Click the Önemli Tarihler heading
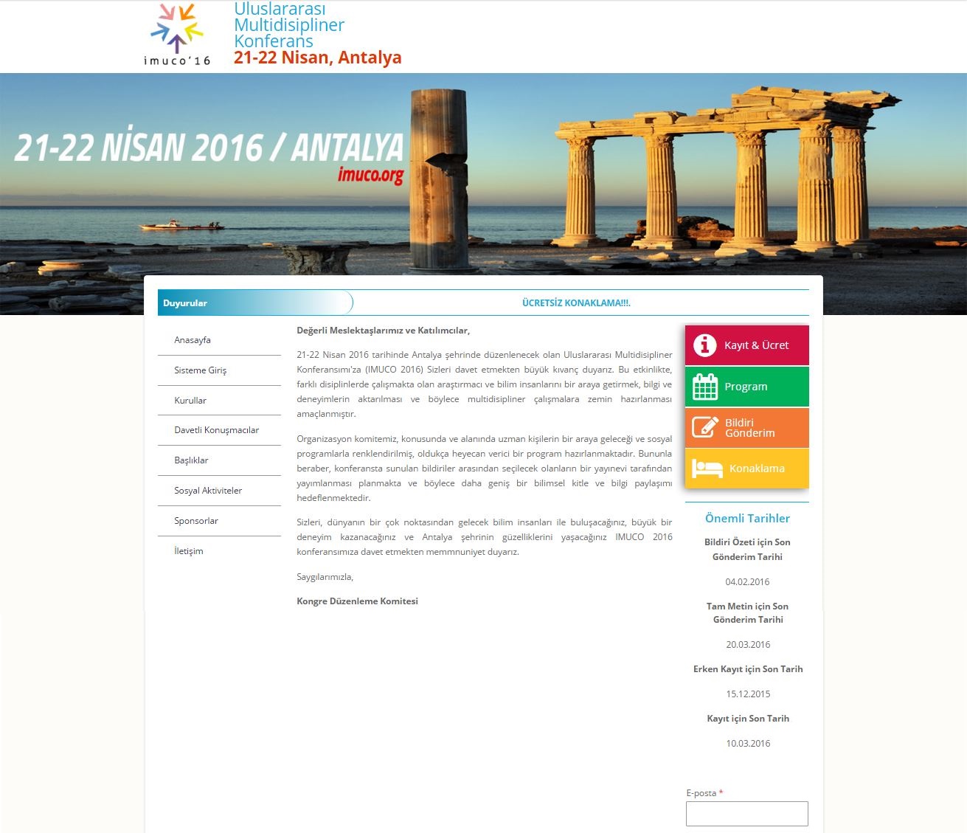 click(747, 518)
